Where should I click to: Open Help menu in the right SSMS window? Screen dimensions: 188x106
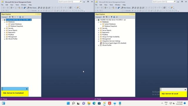pyautogui.click(x=124, y=5)
